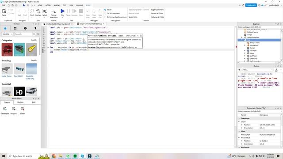The width and height of the screenshot is (283, 159).
Task: Open the Vehicles category thumbnail
Action: tap(7, 49)
